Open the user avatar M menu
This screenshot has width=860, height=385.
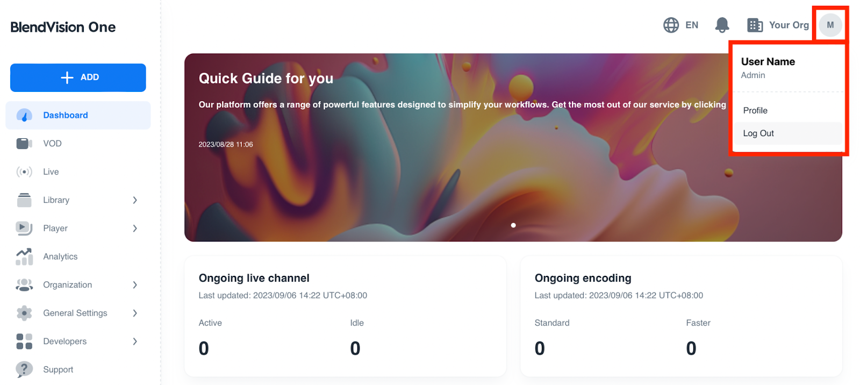pyautogui.click(x=830, y=25)
